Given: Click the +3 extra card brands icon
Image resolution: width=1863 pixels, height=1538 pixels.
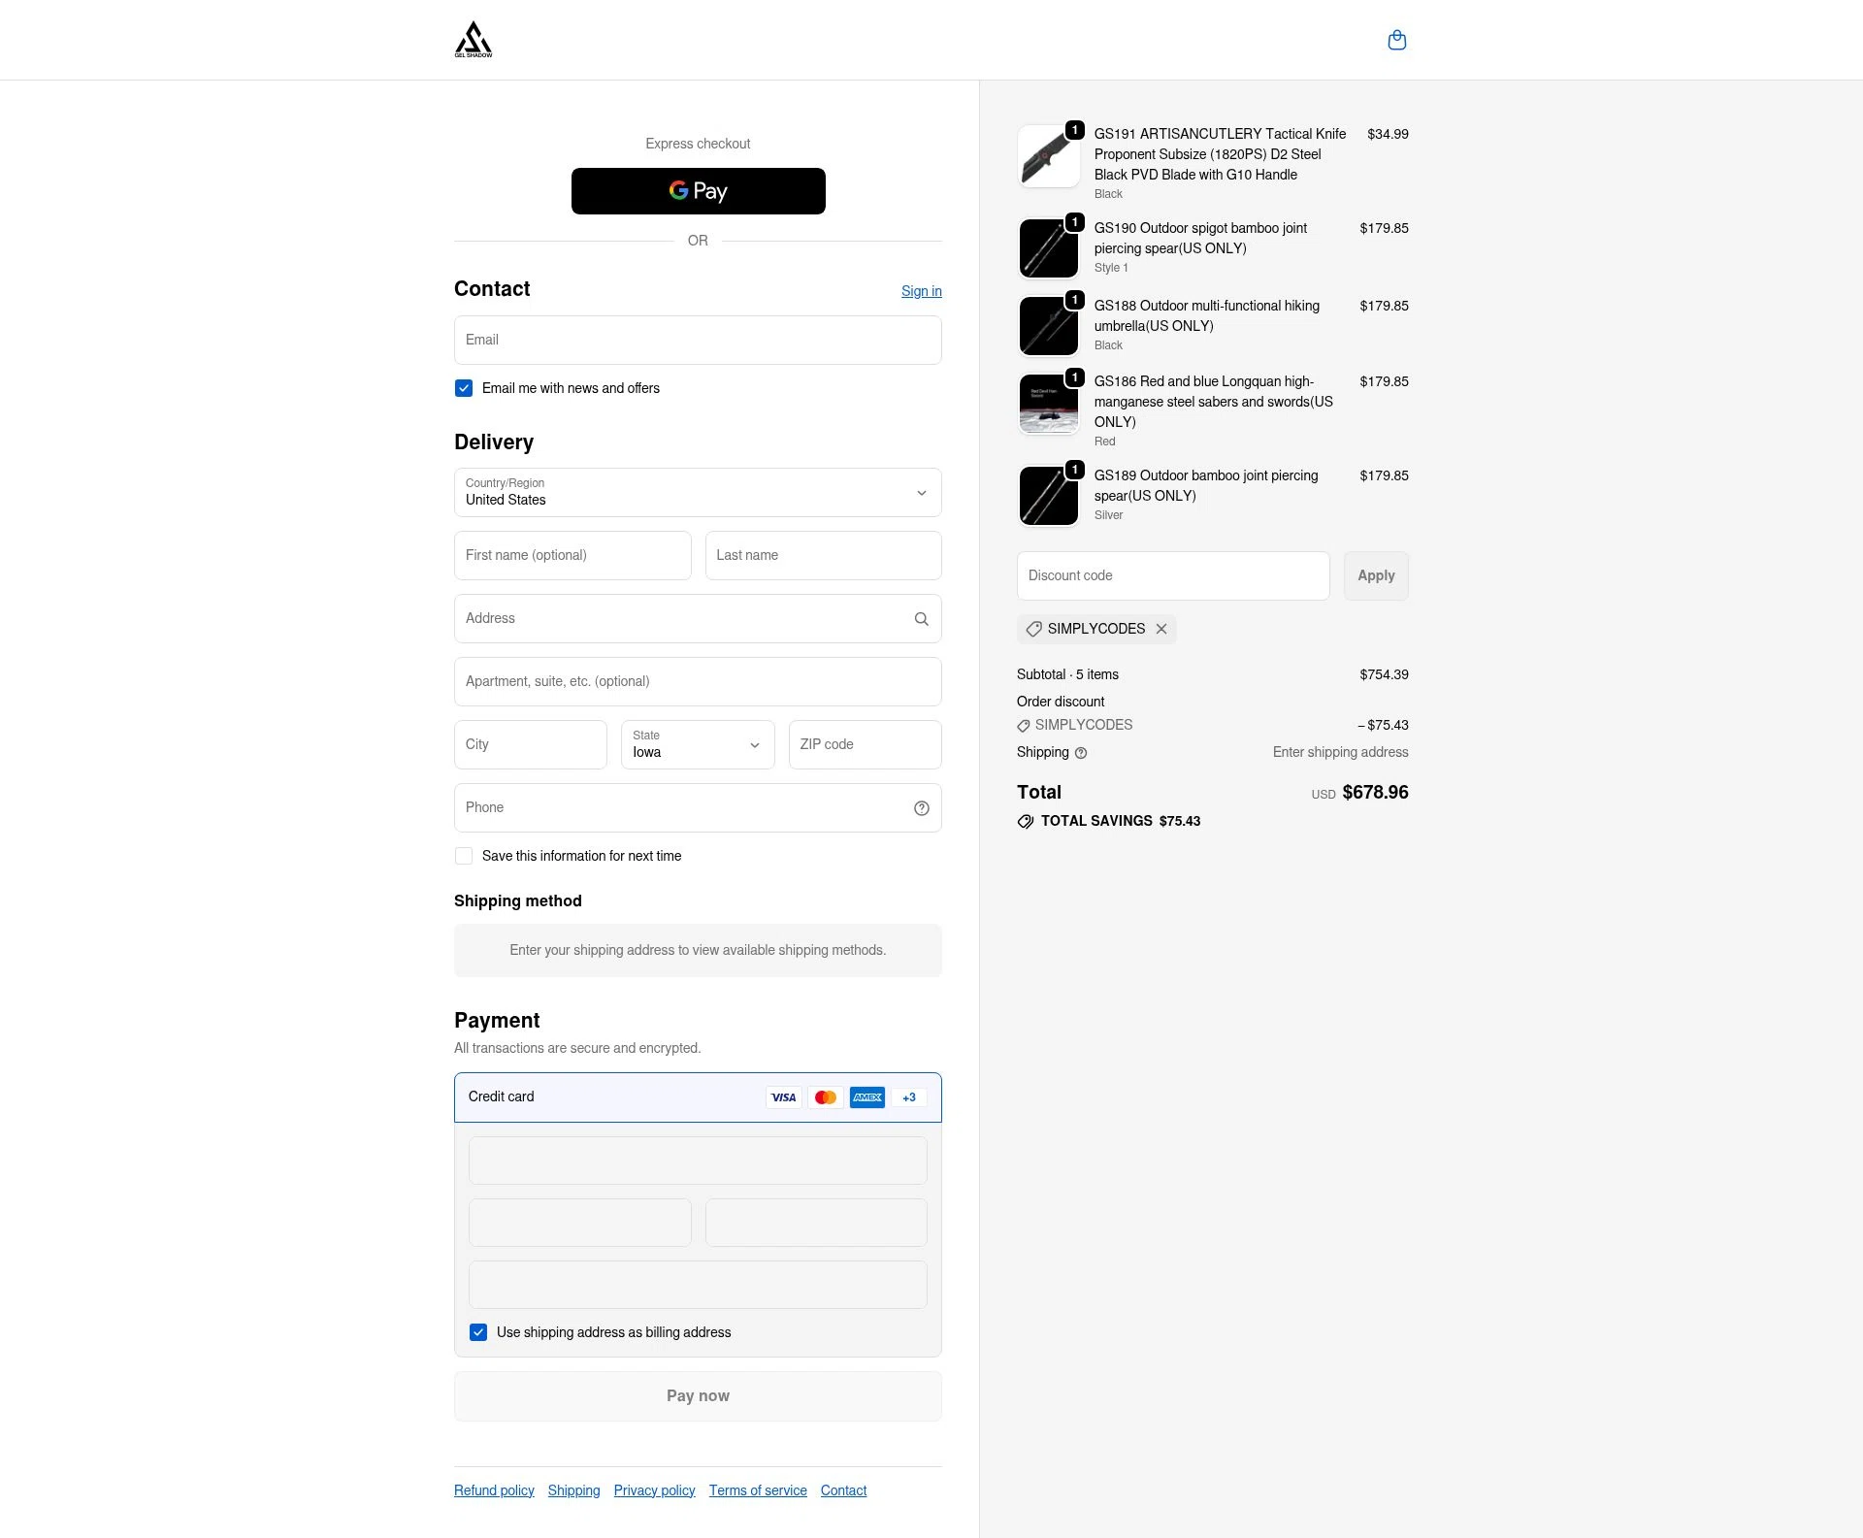Looking at the screenshot, I should (908, 1097).
